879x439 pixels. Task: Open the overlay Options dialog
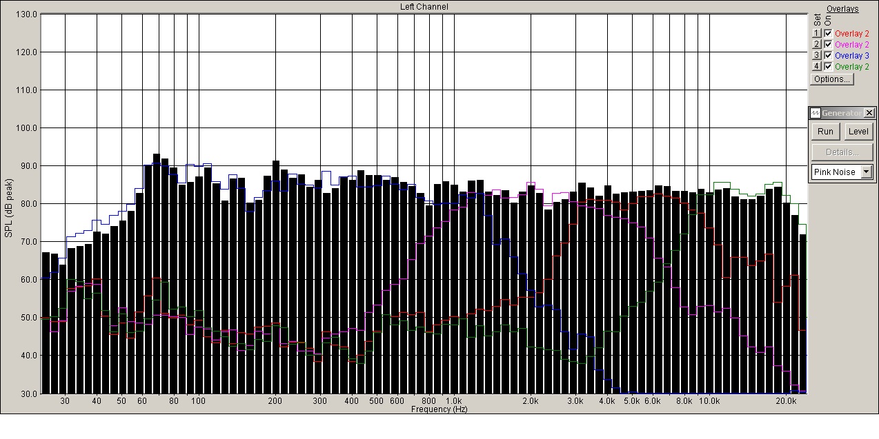click(832, 79)
